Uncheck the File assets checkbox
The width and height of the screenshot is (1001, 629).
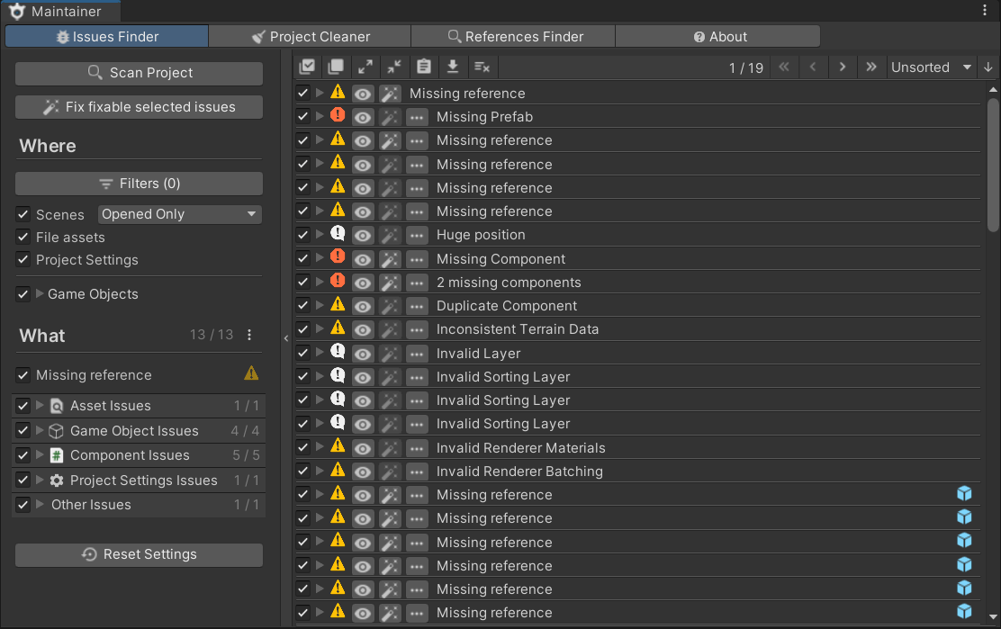[x=23, y=237]
